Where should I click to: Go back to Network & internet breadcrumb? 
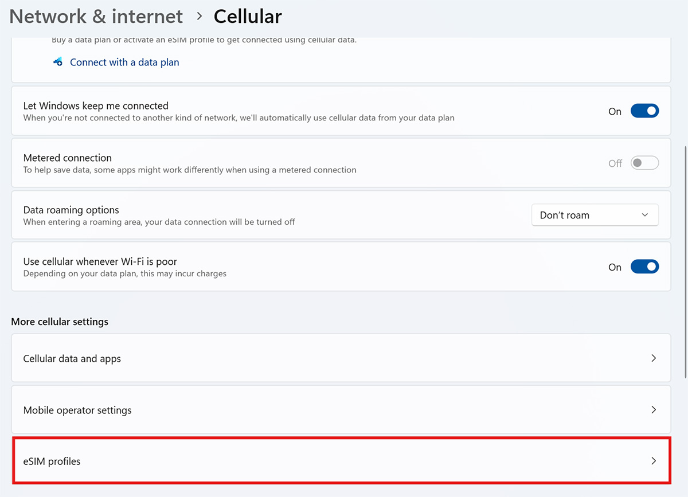[96, 16]
